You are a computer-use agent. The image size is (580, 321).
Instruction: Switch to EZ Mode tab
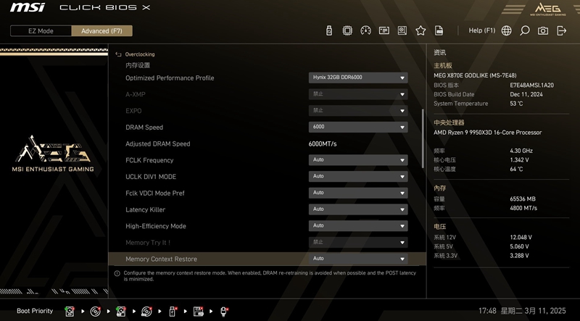point(41,31)
